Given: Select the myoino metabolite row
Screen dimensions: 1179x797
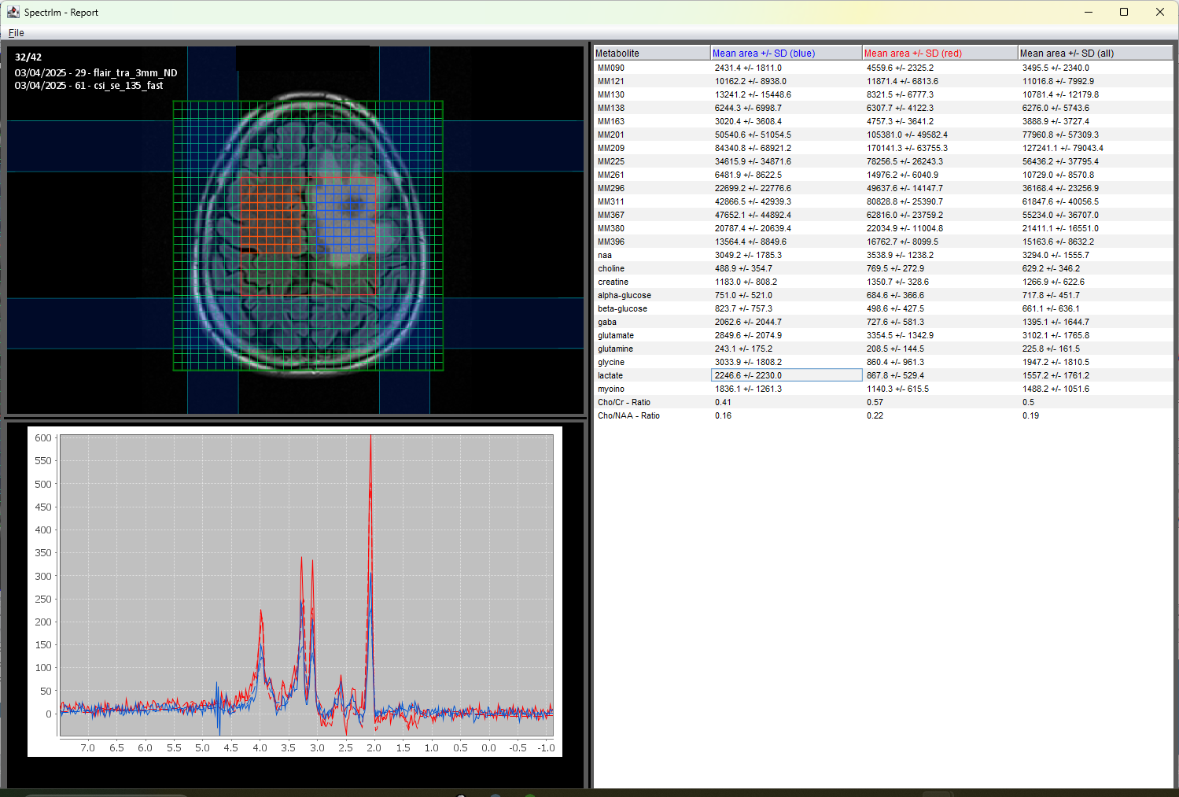Looking at the screenshot, I should point(883,389).
